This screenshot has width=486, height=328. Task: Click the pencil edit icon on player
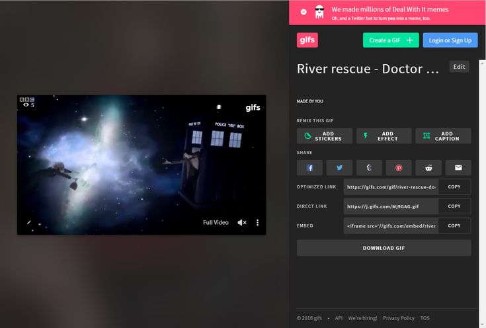point(28,222)
